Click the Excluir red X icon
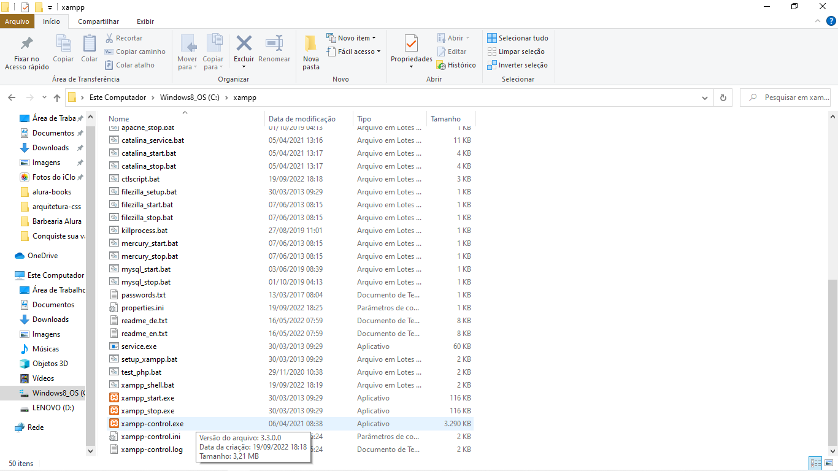The image size is (838, 471). coord(244,43)
